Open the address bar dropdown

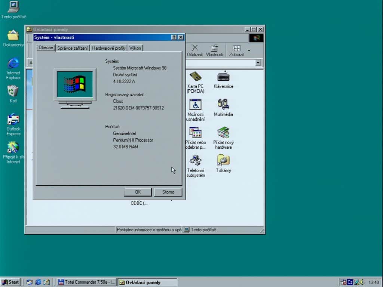pos(258,63)
